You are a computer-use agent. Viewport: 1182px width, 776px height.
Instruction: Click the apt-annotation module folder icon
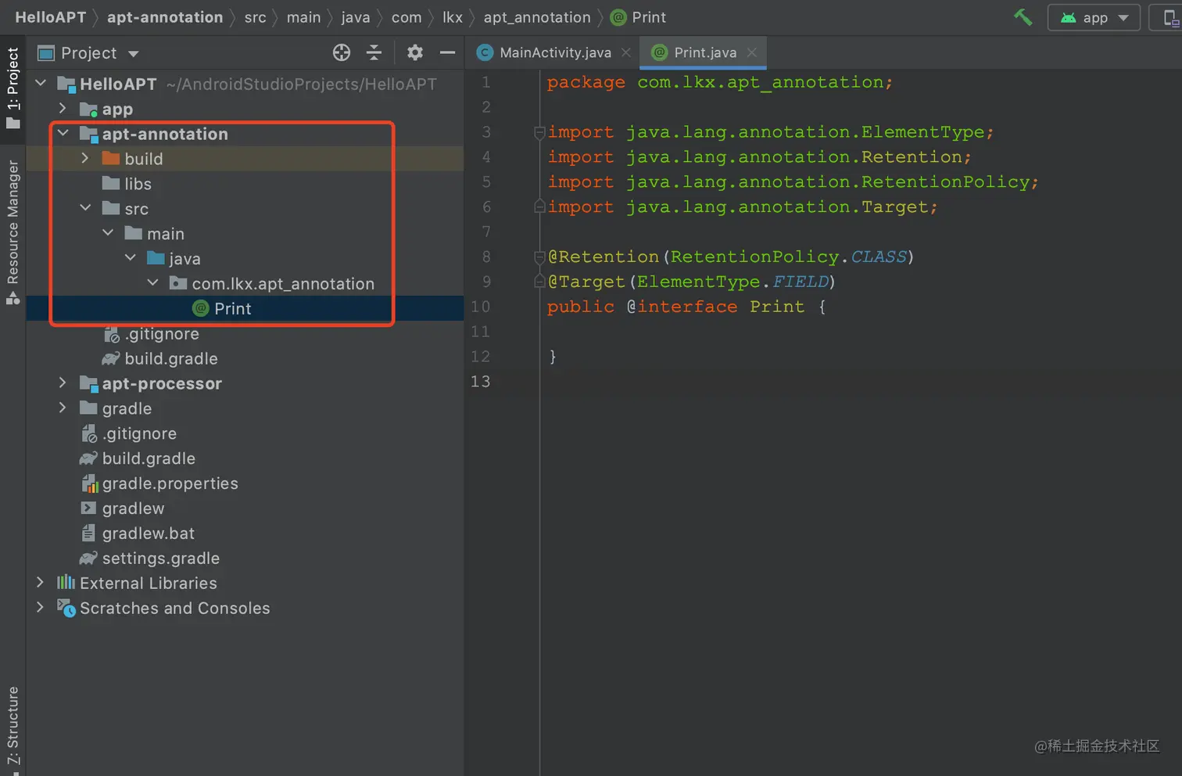click(x=88, y=134)
